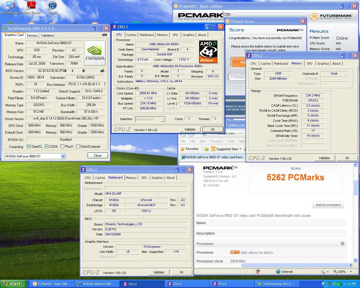Click the NVIDIA logo in GPU-Z
The width and height of the screenshot is (360, 288).
click(x=95, y=53)
